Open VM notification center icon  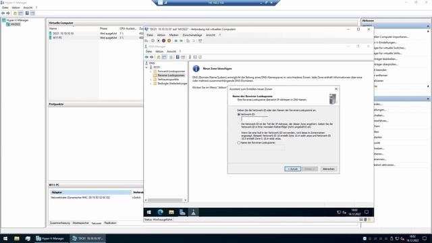(x=367, y=212)
